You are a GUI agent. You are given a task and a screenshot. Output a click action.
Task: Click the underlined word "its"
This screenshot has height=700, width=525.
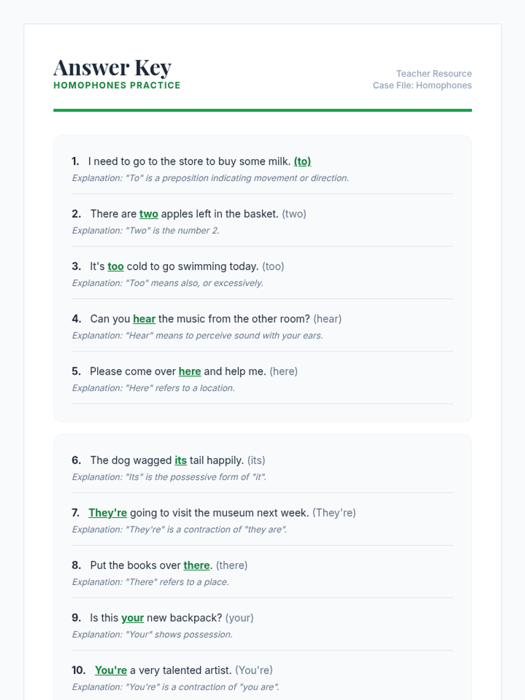coord(180,460)
